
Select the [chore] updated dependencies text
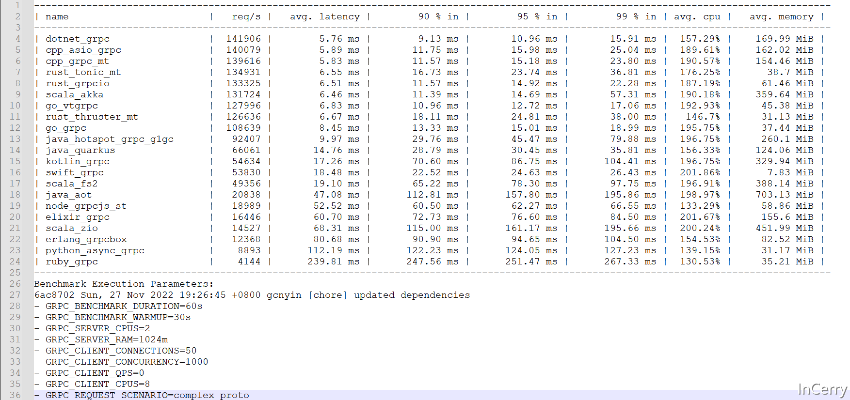click(389, 295)
